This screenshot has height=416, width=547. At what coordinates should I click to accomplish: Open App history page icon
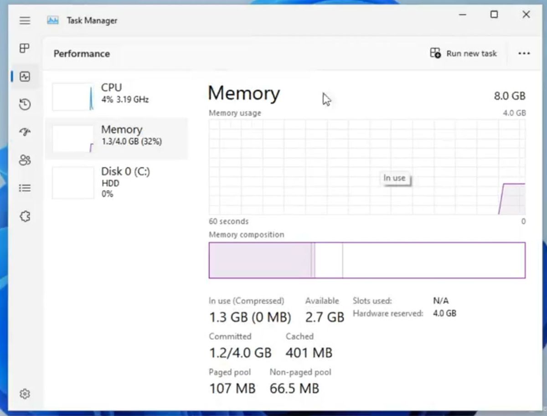click(x=25, y=105)
